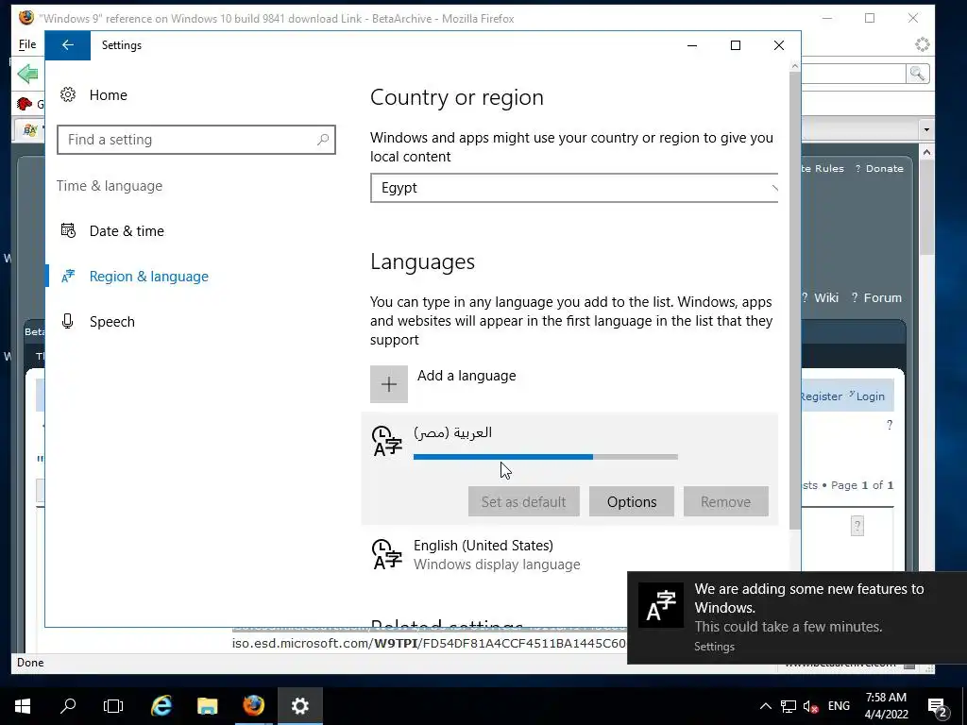967x725 pixels.
Task: Open the new features notification toast
Action: pos(797,617)
